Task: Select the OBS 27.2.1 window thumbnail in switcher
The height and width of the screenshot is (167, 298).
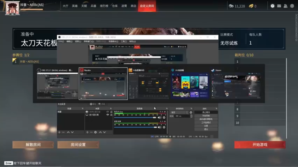Action: point(57,84)
